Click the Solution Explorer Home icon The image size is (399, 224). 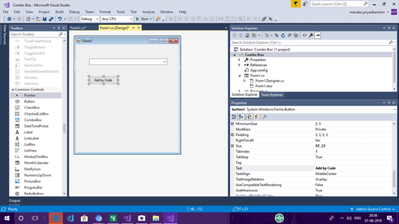247,36
